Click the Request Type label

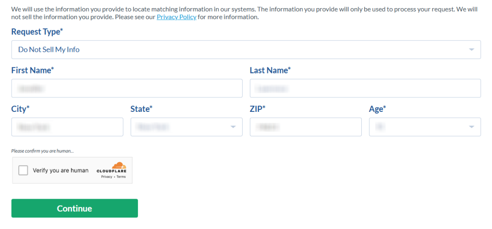pyautogui.click(x=37, y=32)
